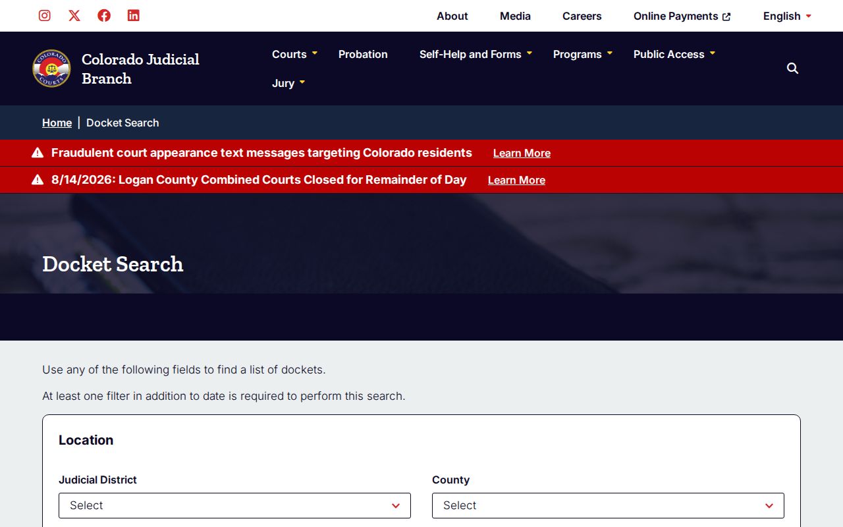Go to the Probation page

coord(363,54)
